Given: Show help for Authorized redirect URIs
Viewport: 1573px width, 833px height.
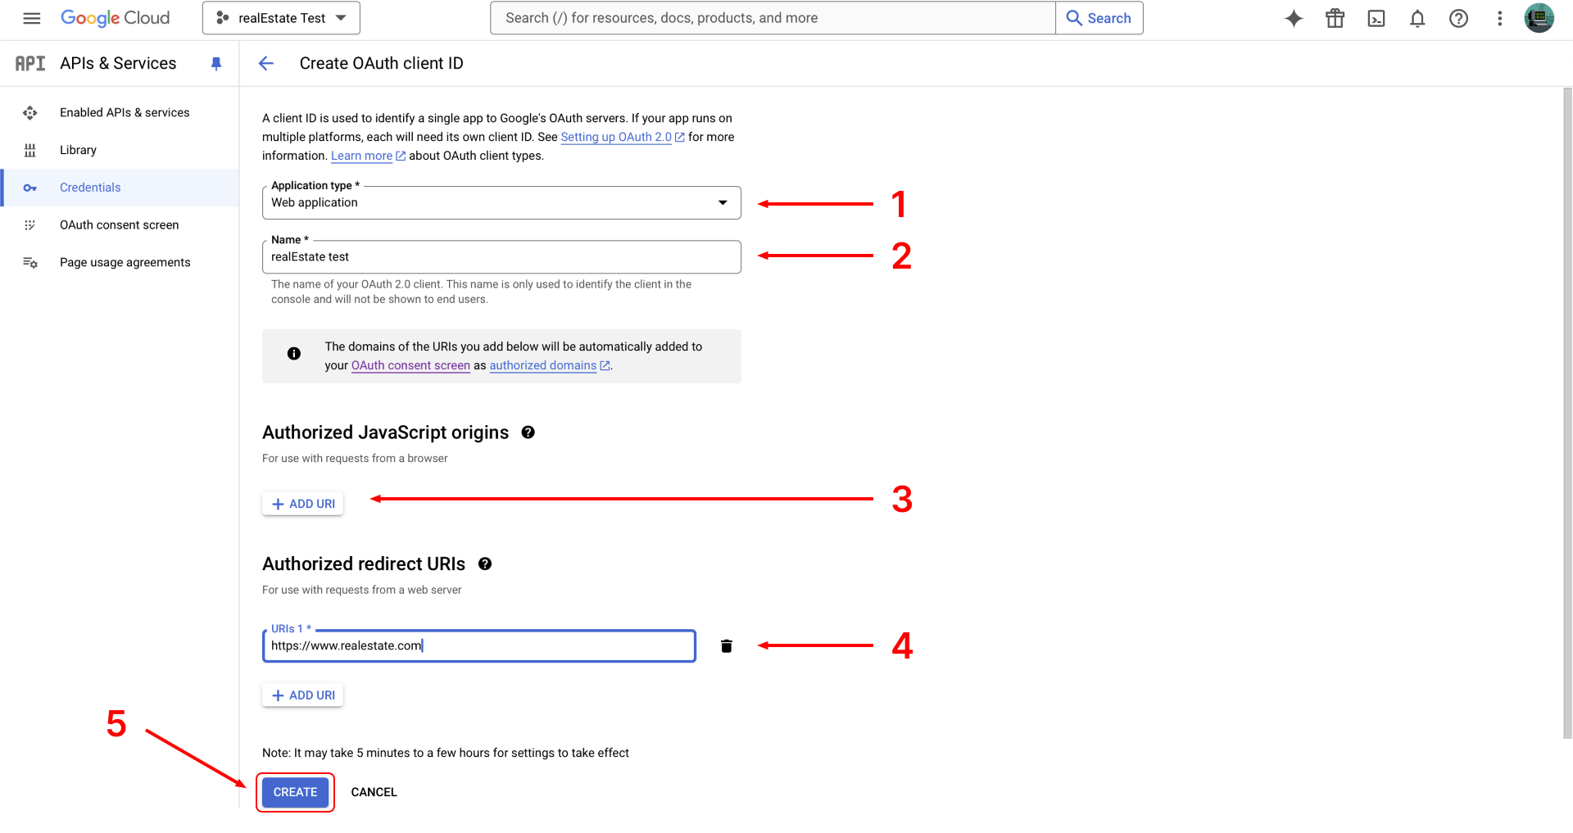Looking at the screenshot, I should click(485, 564).
